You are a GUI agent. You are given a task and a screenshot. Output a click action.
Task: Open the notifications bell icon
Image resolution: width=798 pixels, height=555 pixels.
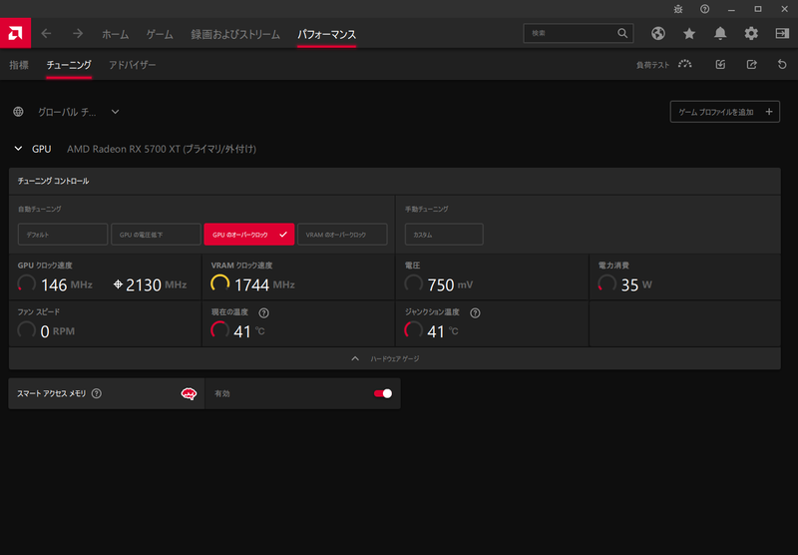tap(720, 33)
